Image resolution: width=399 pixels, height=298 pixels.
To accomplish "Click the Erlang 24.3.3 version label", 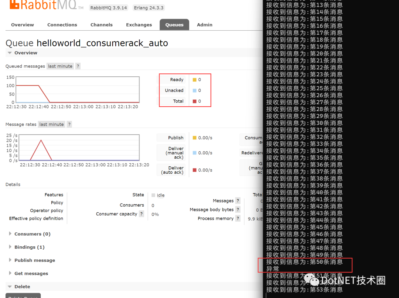I will pyautogui.click(x=149, y=8).
